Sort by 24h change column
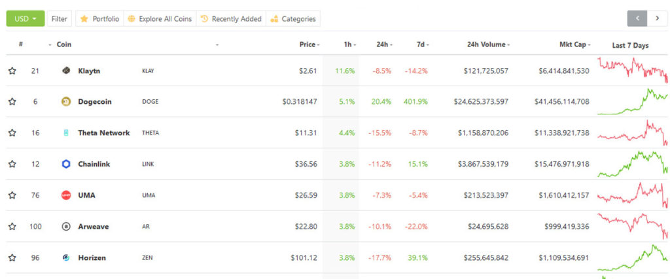670x279 pixels. tap(382, 44)
